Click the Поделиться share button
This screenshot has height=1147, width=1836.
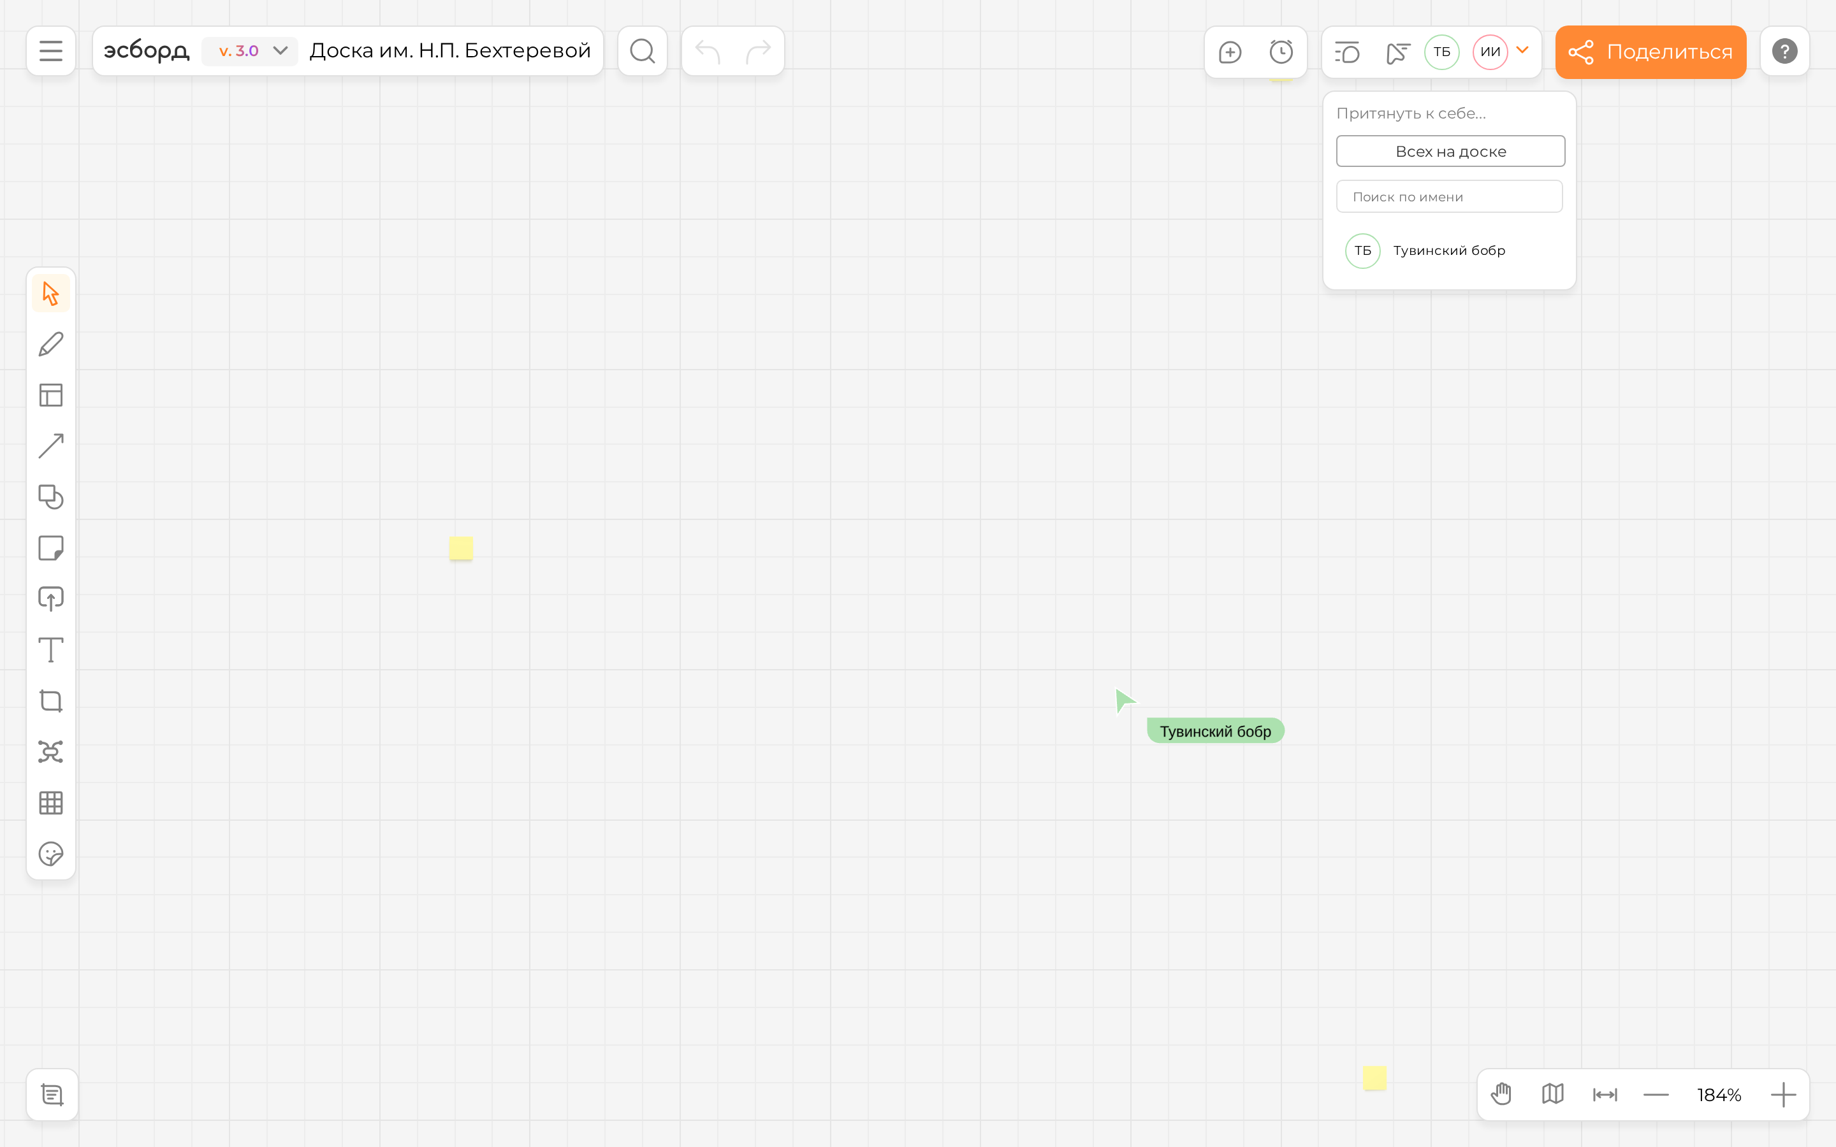(x=1651, y=52)
